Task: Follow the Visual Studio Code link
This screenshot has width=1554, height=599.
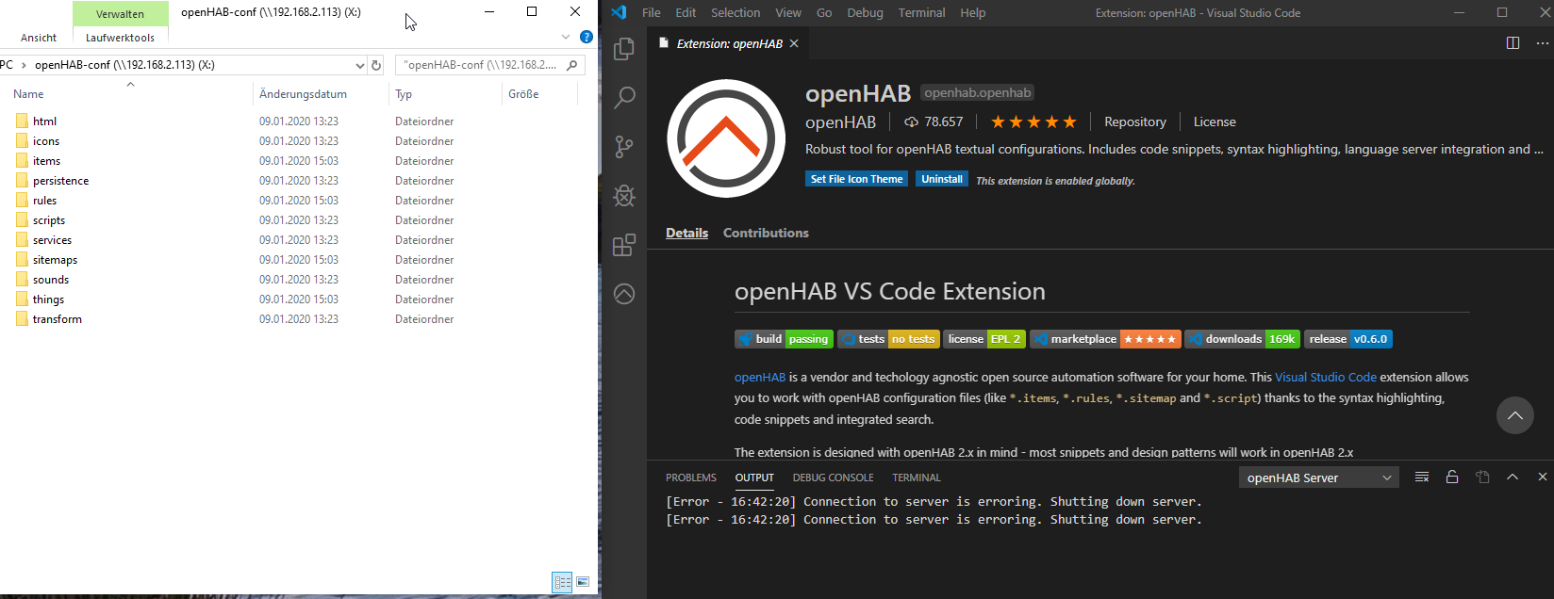Action: [x=1326, y=377]
